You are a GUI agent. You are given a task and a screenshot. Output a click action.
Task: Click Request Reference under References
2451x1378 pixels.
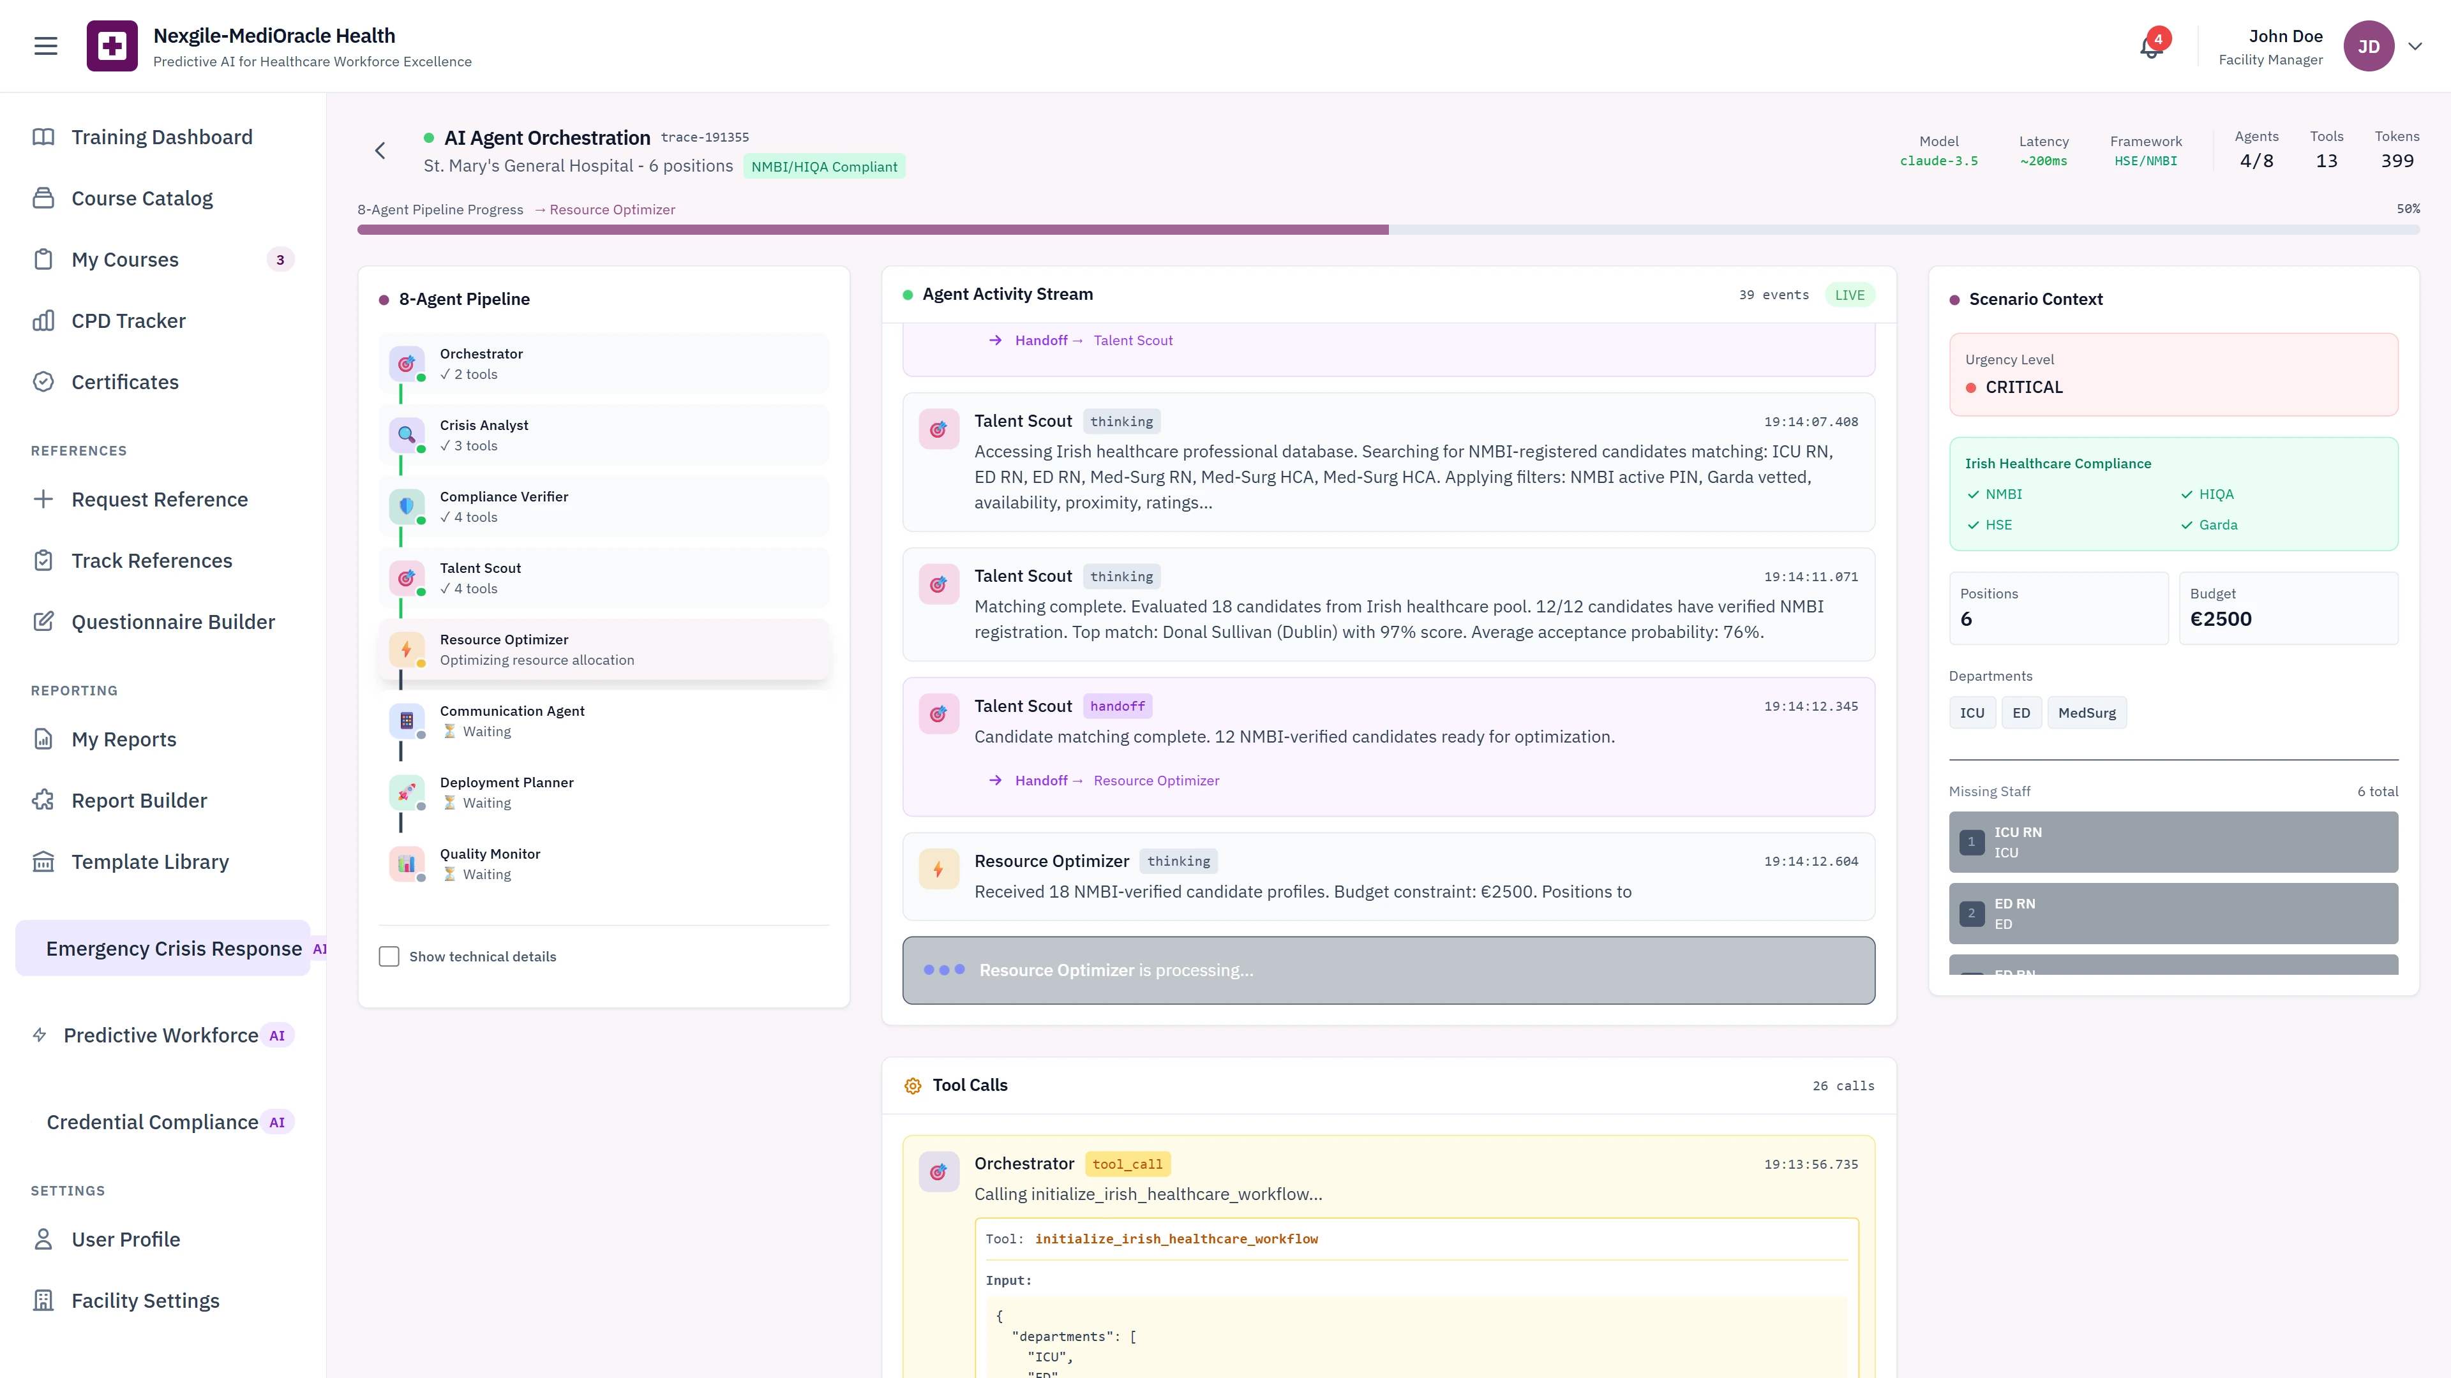click(x=161, y=498)
